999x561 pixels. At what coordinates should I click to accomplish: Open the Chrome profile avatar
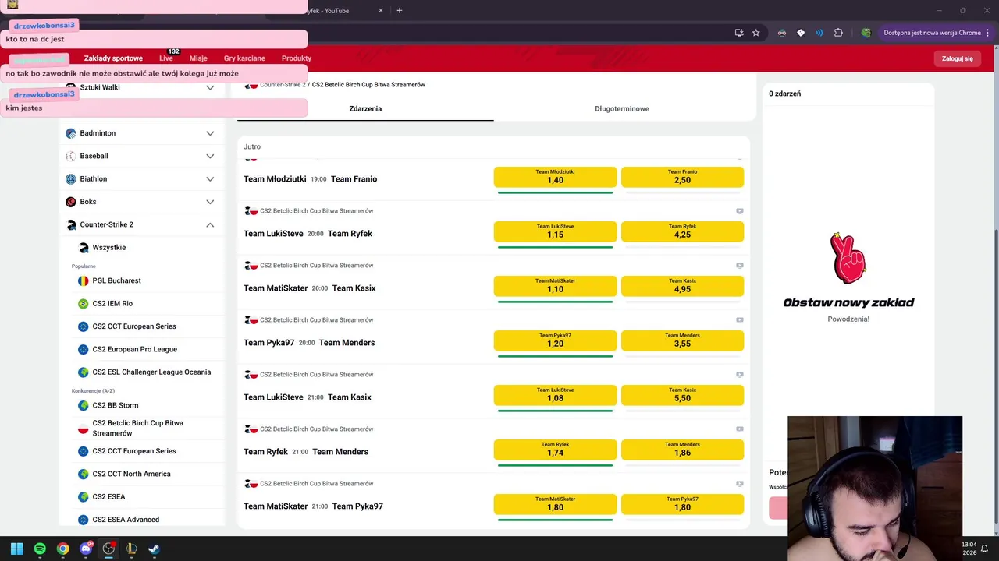866,33
